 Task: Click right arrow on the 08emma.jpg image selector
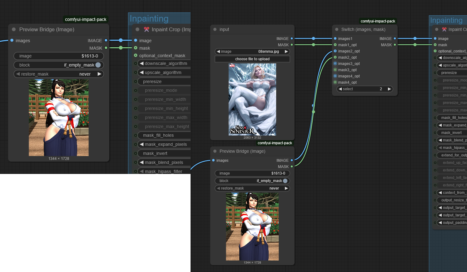click(x=286, y=52)
